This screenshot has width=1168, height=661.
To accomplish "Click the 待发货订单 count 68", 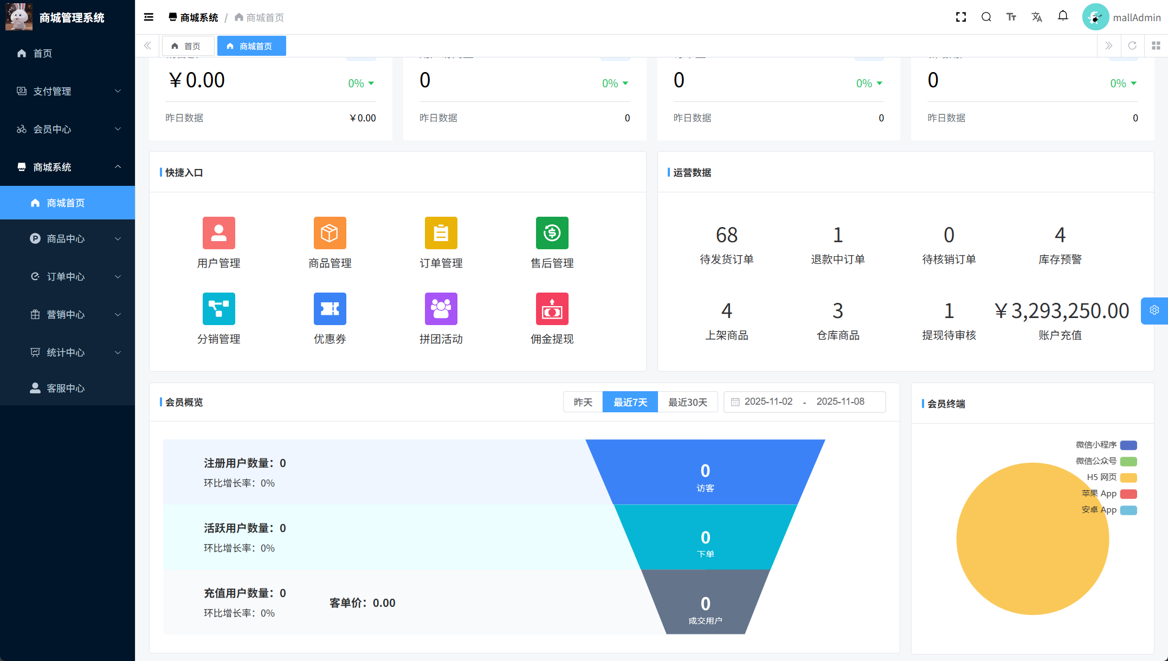I will click(x=726, y=235).
